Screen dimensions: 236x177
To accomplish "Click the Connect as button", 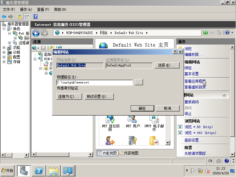I will click(x=69, y=96).
